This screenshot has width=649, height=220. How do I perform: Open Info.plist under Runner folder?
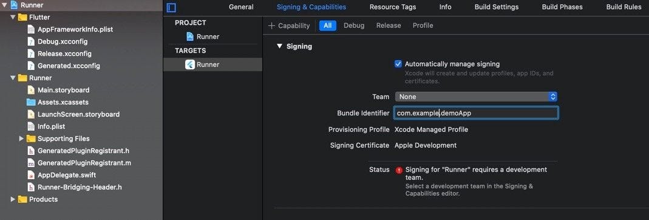[x=52, y=126]
